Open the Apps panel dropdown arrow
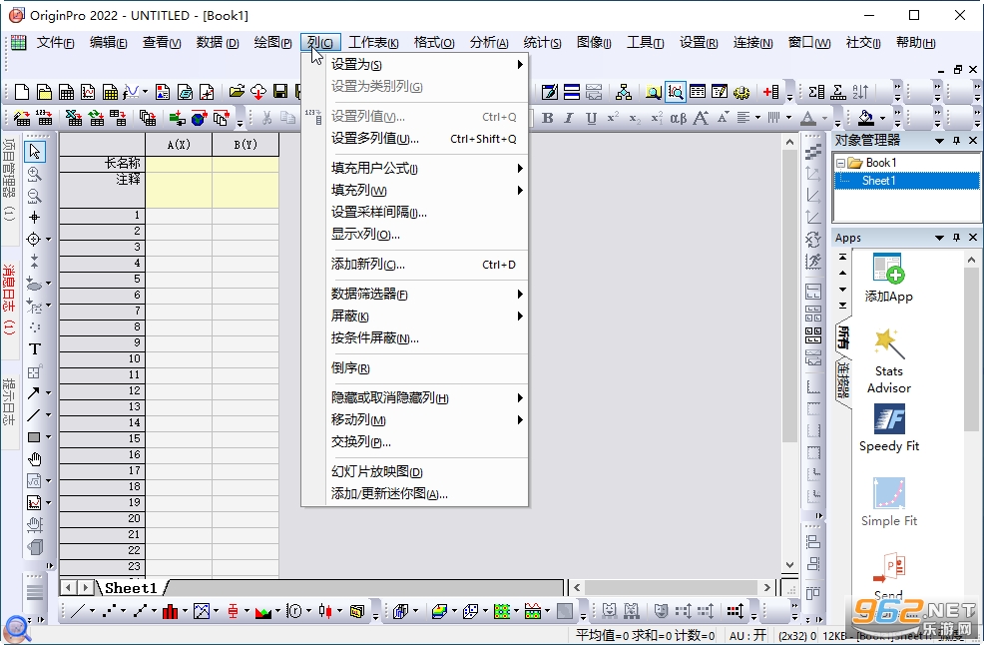The image size is (984, 645). pyautogui.click(x=939, y=238)
